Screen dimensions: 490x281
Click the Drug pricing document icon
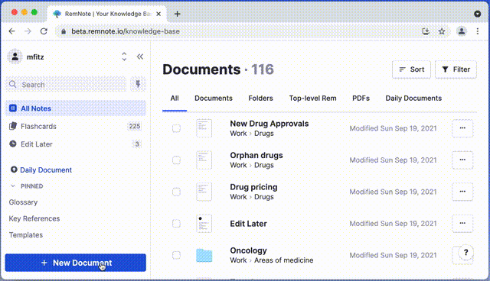[204, 192]
